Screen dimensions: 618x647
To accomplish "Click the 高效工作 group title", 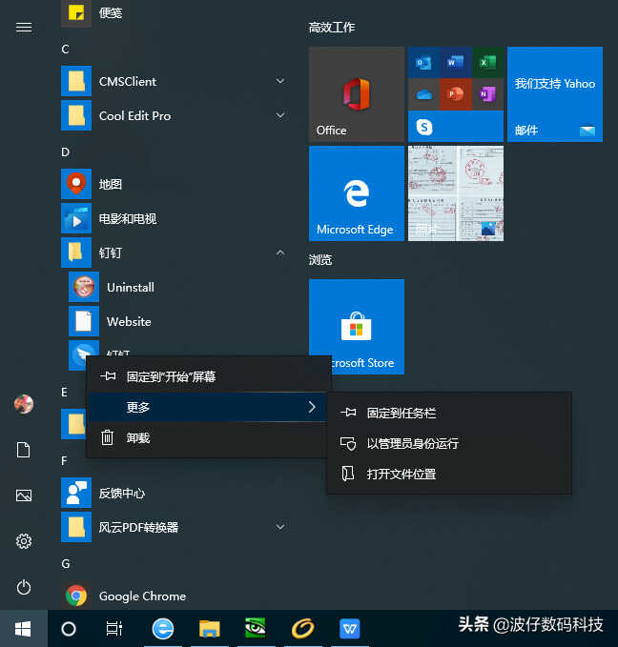I will (332, 28).
